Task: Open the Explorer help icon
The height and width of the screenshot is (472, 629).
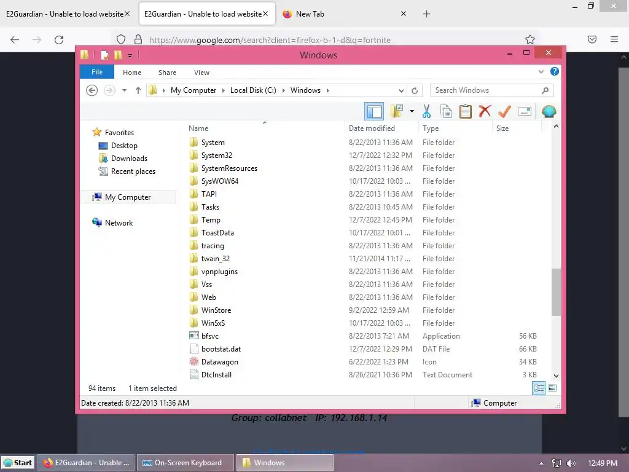Action: click(x=555, y=71)
